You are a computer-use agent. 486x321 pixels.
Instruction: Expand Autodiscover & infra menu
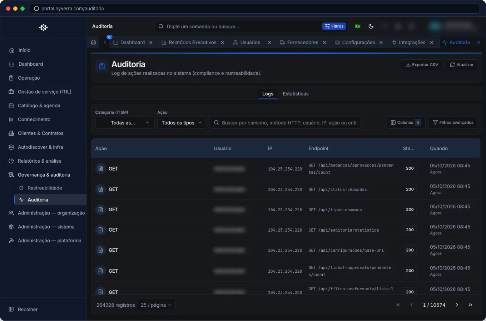43,147
